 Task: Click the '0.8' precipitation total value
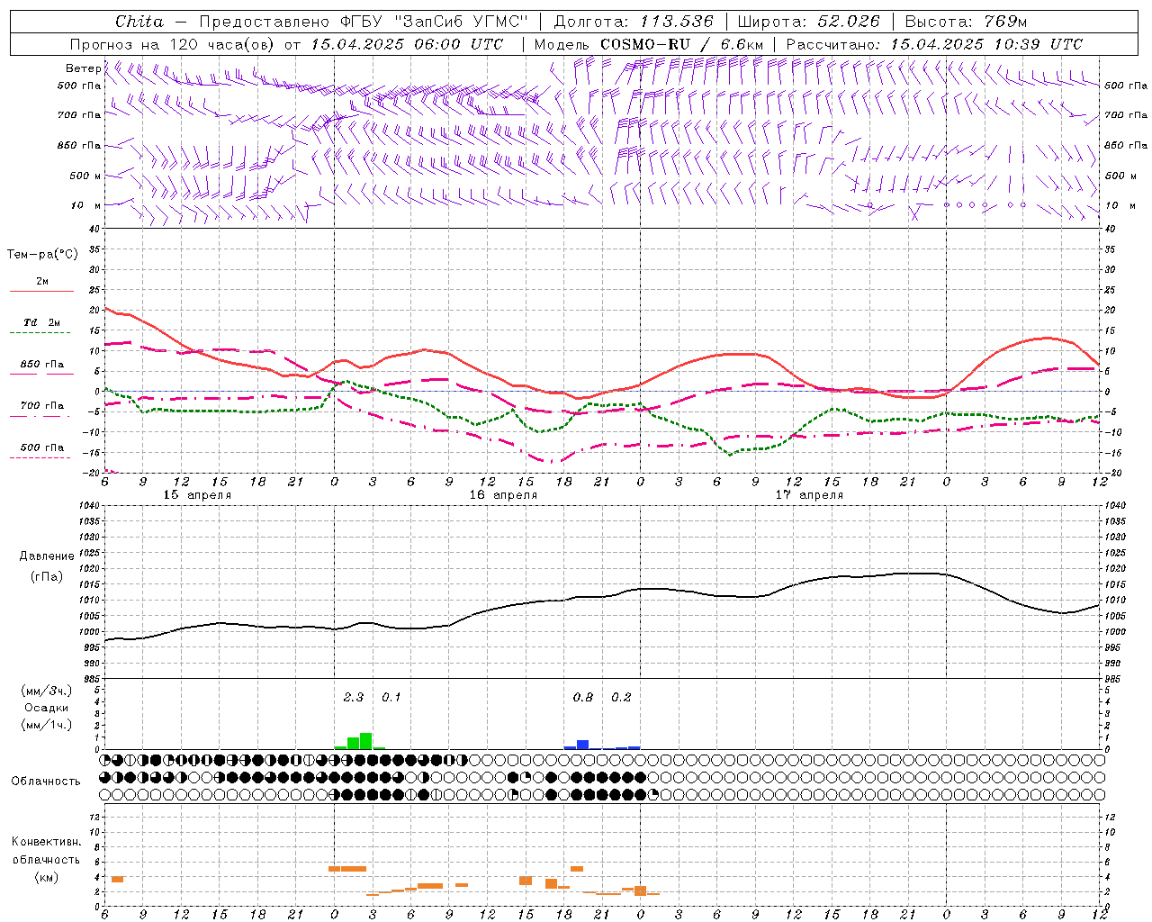tap(583, 698)
